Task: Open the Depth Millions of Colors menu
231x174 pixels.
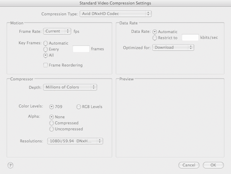Action: pos(70,87)
